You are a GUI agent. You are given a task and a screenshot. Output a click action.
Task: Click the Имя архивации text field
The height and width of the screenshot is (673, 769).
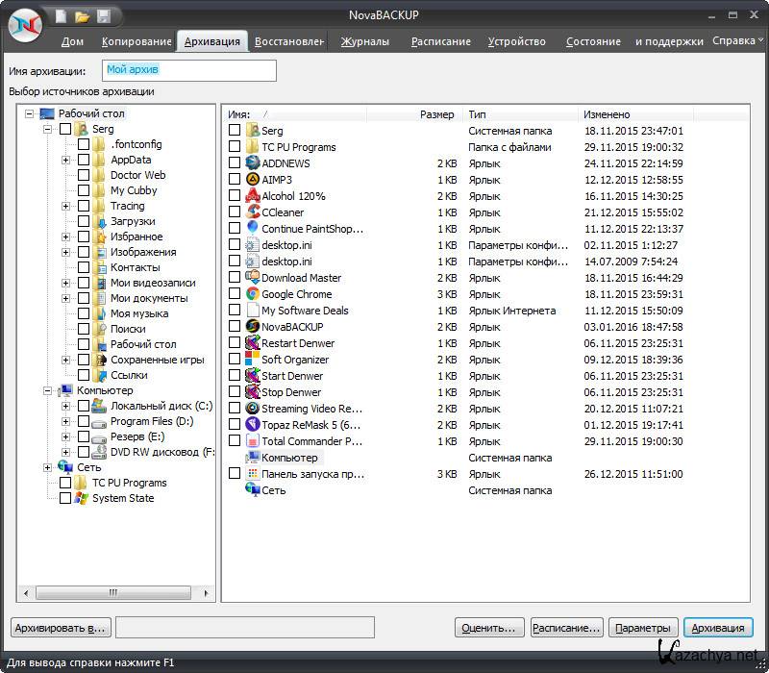[x=188, y=70]
